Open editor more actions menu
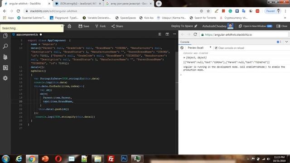The height and width of the screenshot is (163, 290). pos(174,34)
